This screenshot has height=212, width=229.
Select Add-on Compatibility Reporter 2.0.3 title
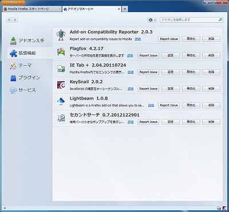[x=111, y=32]
